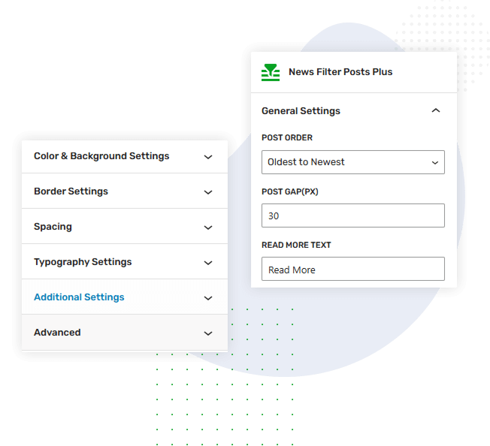Expand the Color & Background Settings panel title
This screenshot has width=490, height=446.
[x=101, y=156]
